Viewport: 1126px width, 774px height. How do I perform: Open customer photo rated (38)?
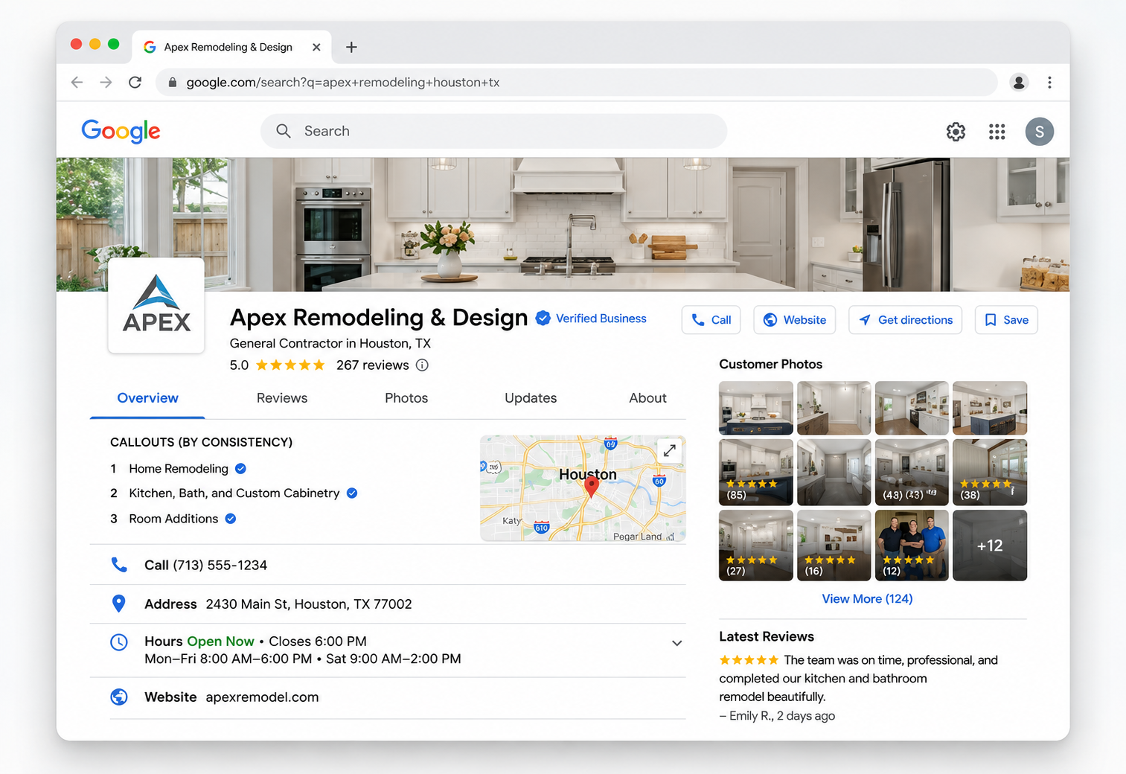pyautogui.click(x=990, y=473)
